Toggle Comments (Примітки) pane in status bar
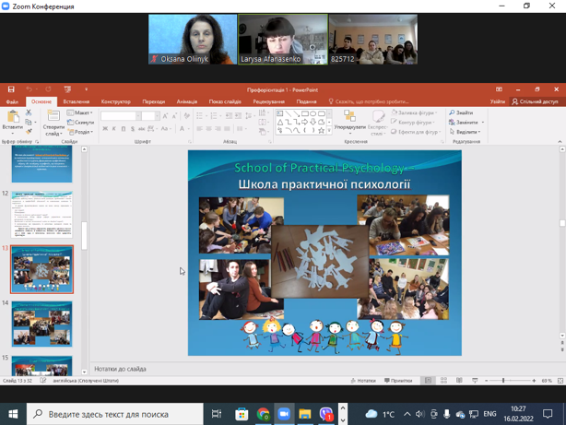 (398, 380)
